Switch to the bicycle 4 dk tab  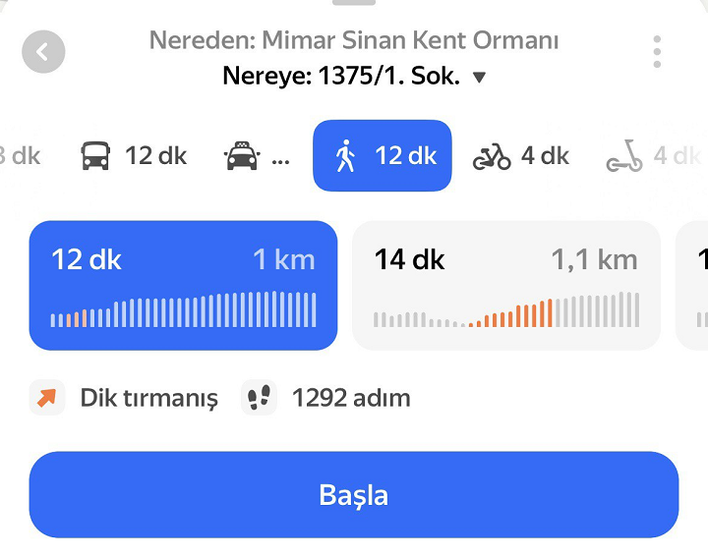click(x=521, y=156)
